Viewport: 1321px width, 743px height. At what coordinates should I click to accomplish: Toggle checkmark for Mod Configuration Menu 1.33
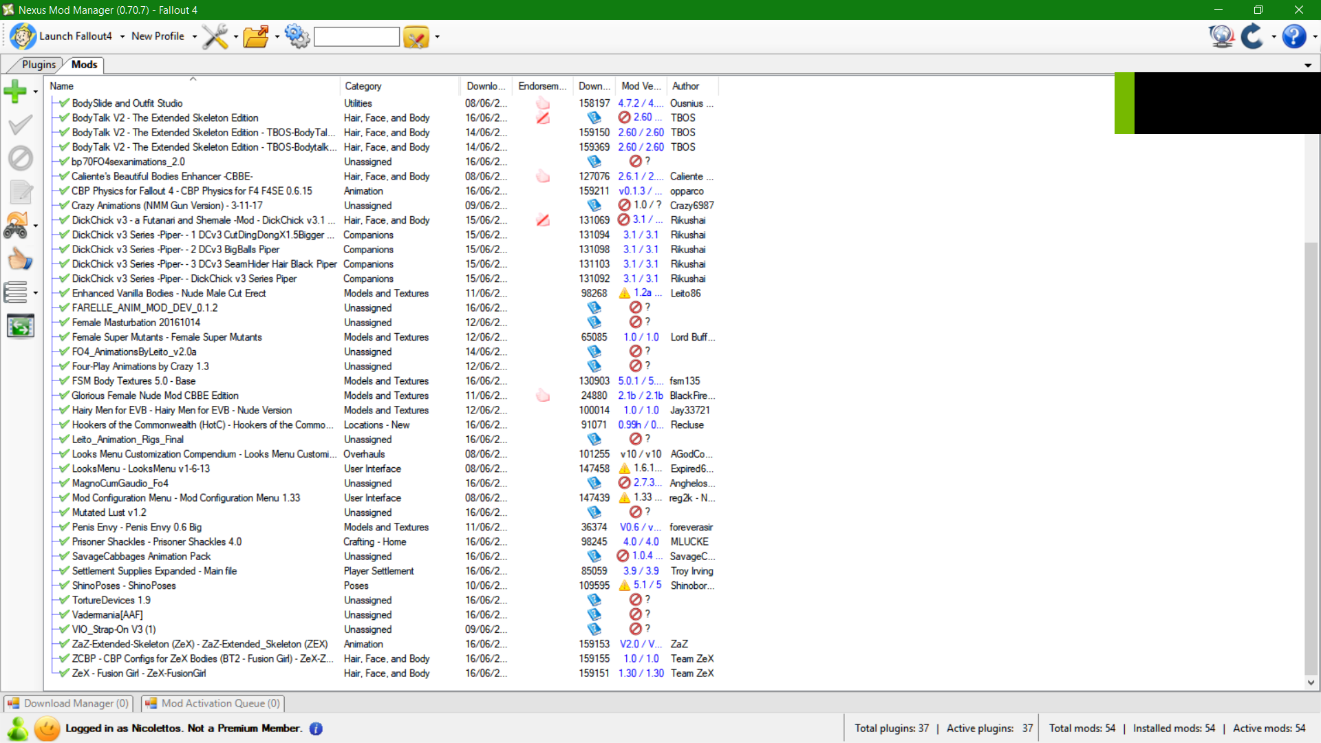64,498
